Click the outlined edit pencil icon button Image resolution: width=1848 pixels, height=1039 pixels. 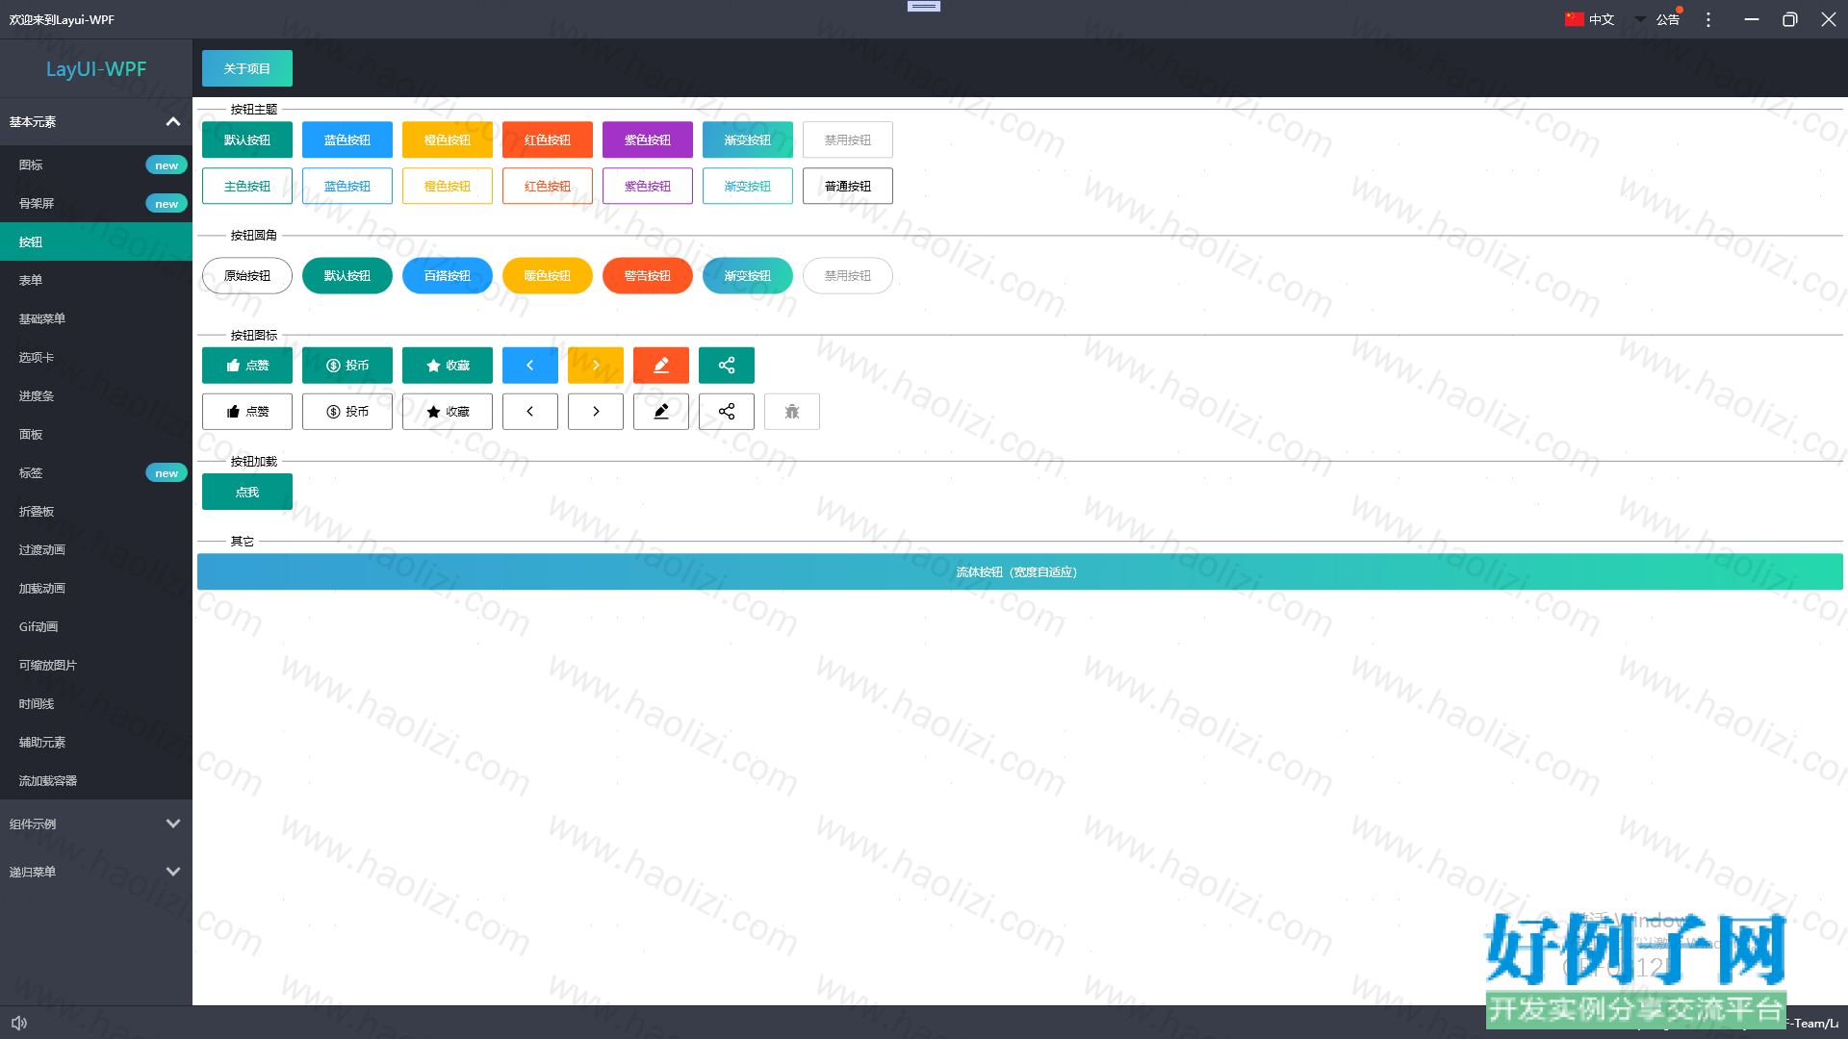pos(661,412)
